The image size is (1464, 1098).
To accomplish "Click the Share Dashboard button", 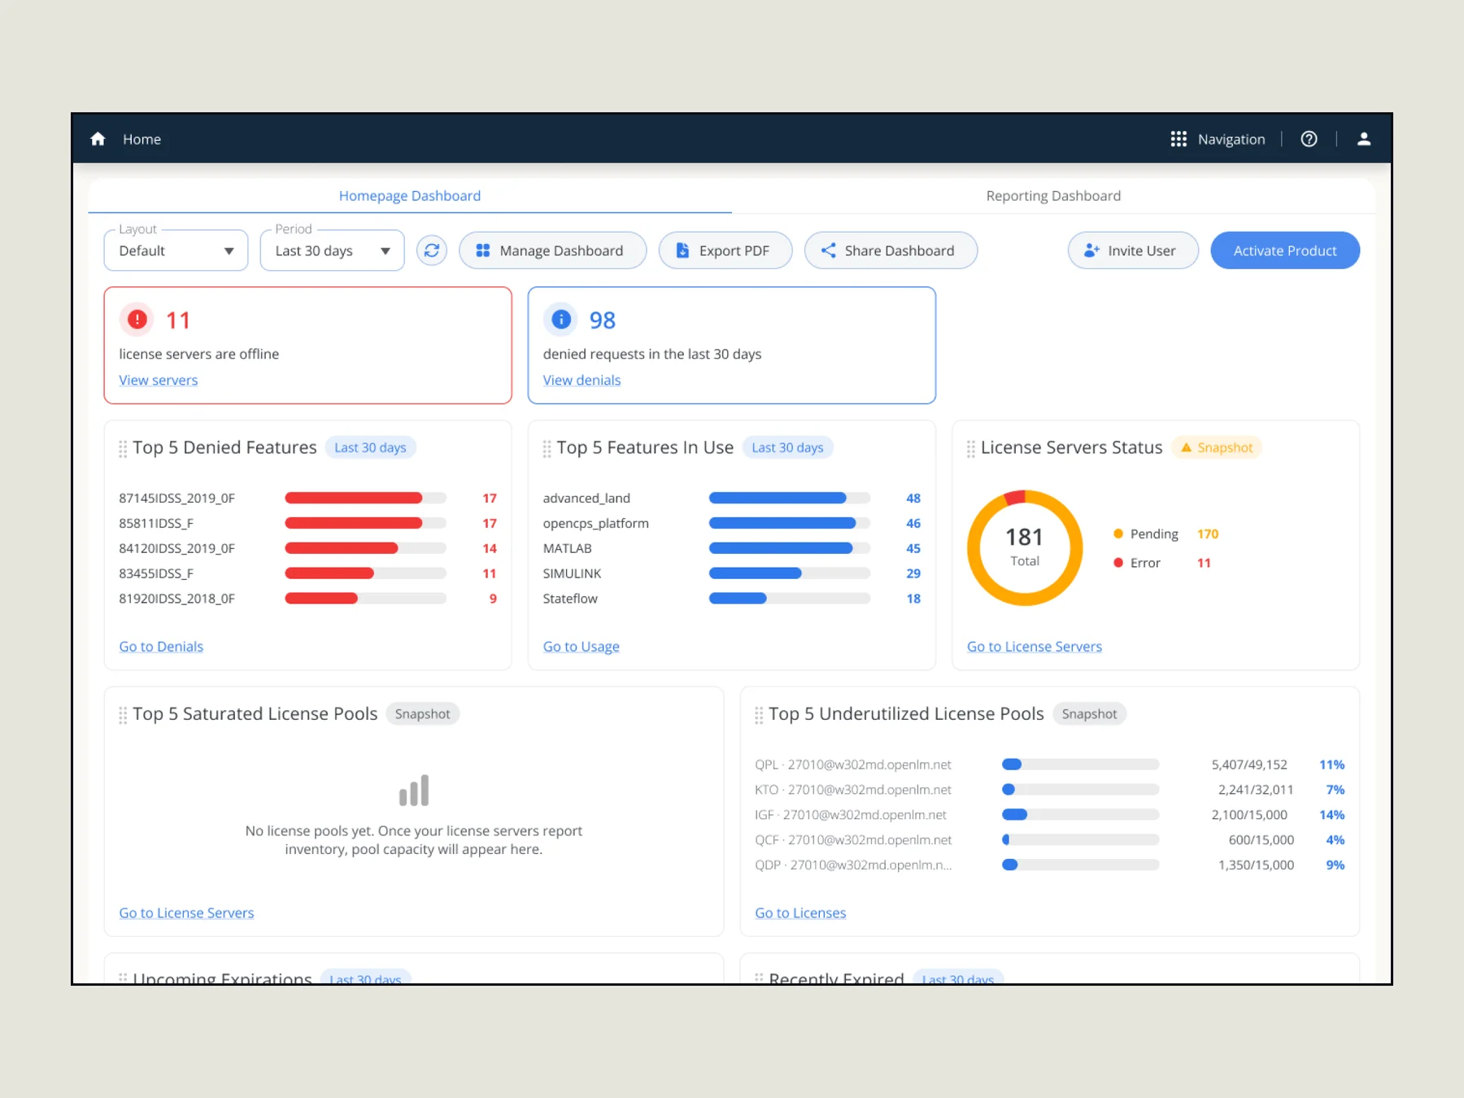I will pos(891,251).
